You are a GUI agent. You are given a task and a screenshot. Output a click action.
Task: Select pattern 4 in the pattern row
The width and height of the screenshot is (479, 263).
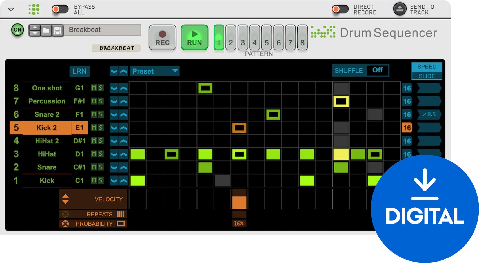pos(254,38)
